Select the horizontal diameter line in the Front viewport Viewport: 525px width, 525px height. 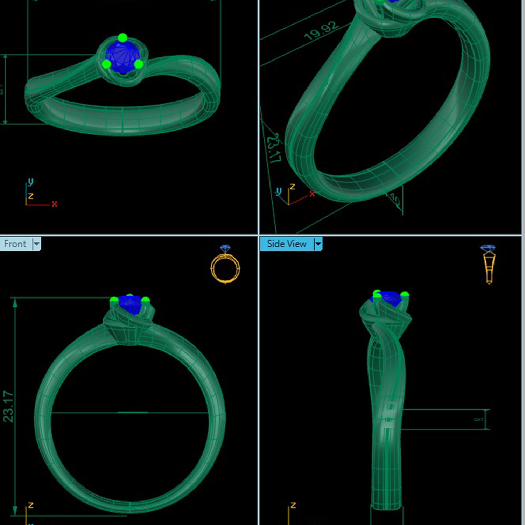(130, 413)
